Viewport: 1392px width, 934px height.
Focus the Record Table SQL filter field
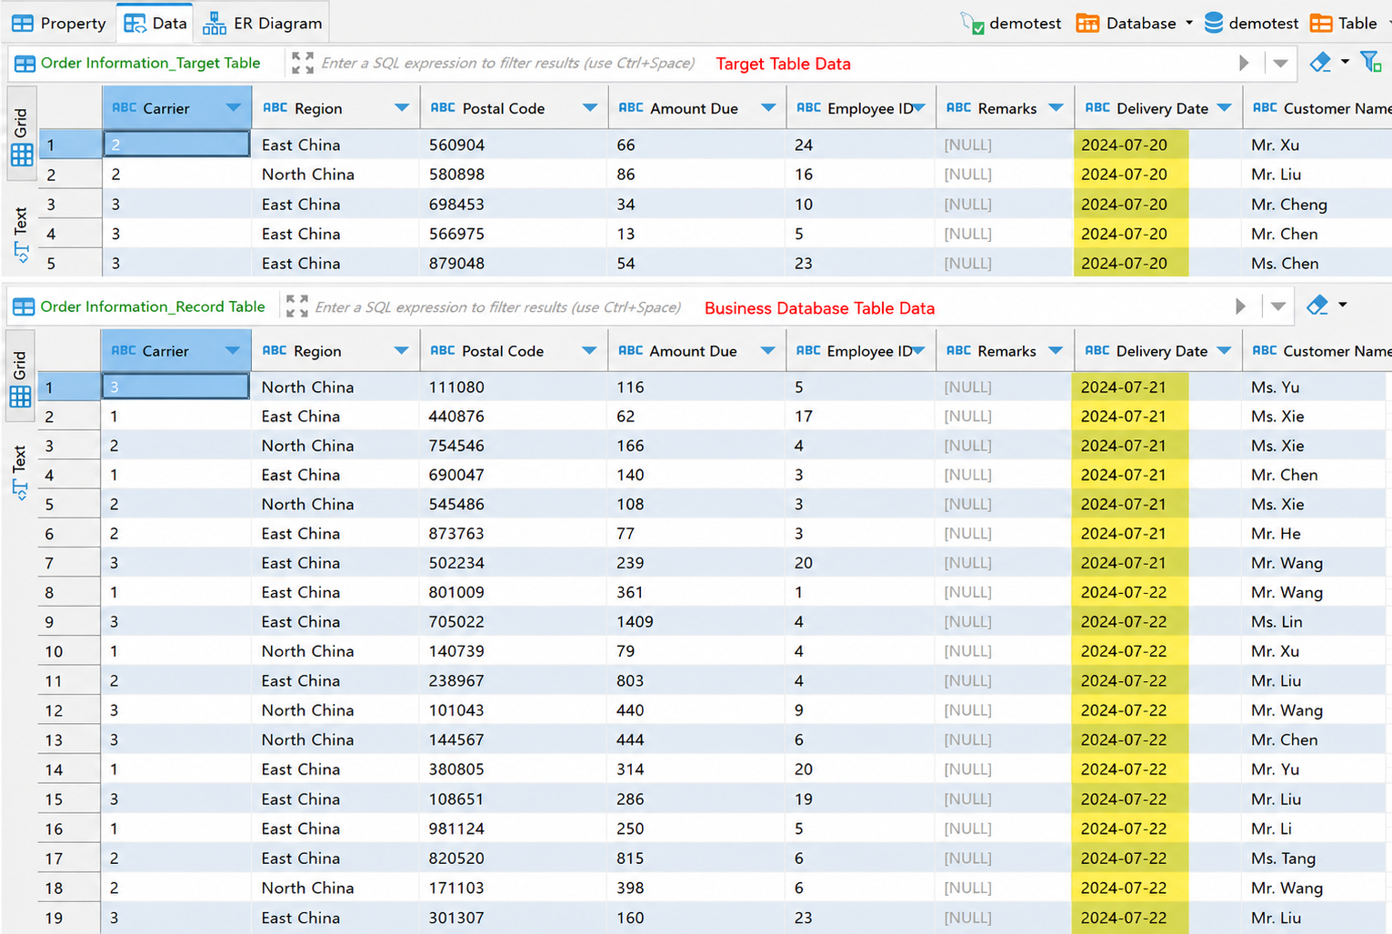pyautogui.click(x=498, y=307)
